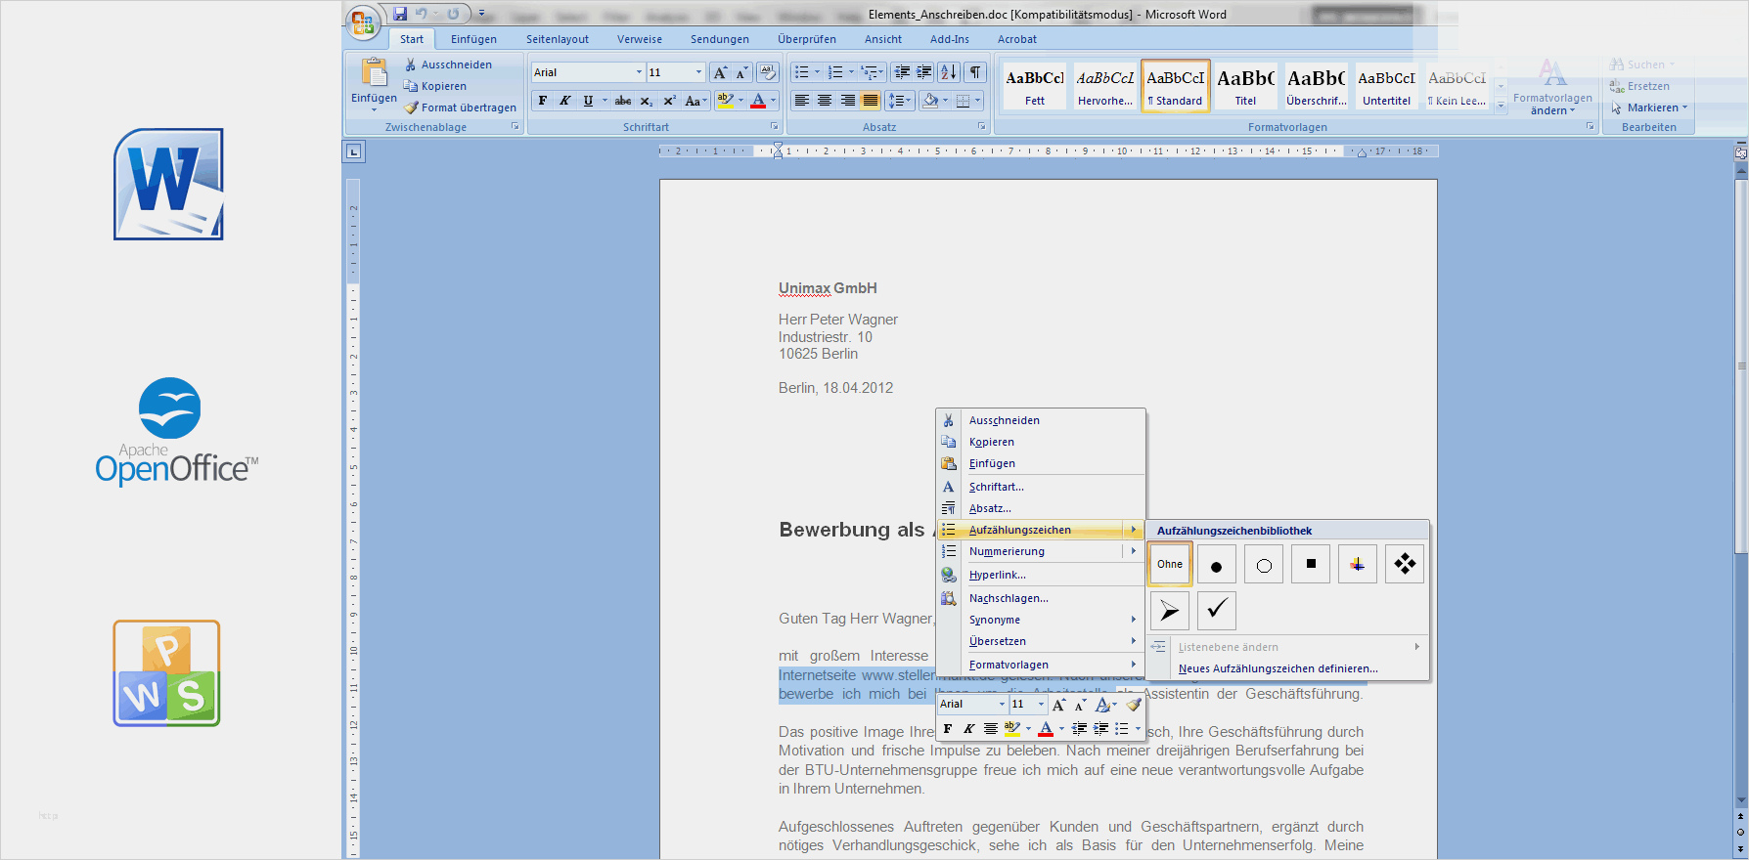This screenshot has height=860, width=1749.
Task: Click Neues Aufzählungszeichen definieren
Action: [x=1278, y=668]
